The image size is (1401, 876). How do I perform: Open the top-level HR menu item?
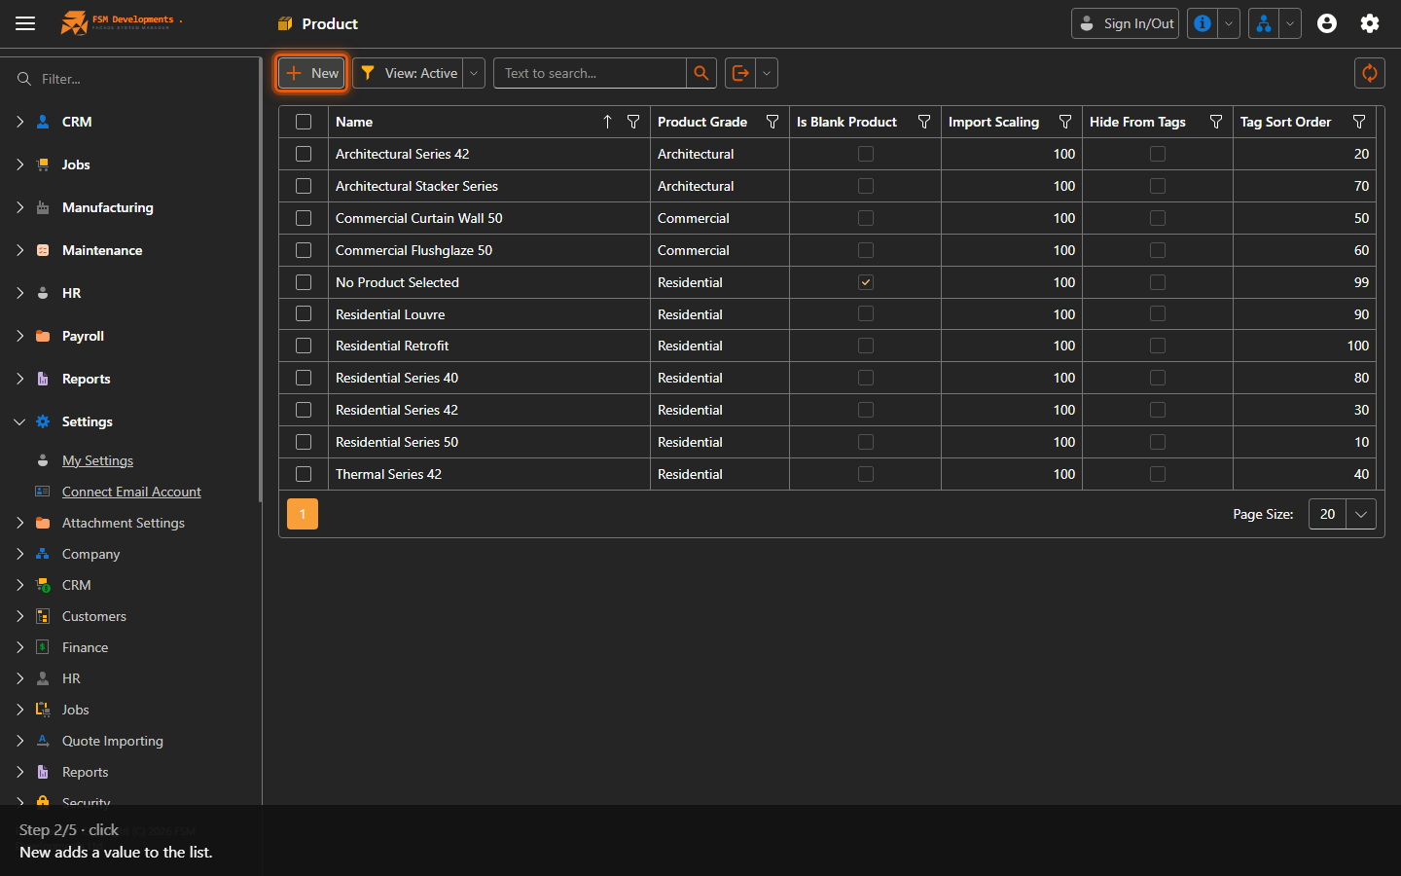click(71, 293)
